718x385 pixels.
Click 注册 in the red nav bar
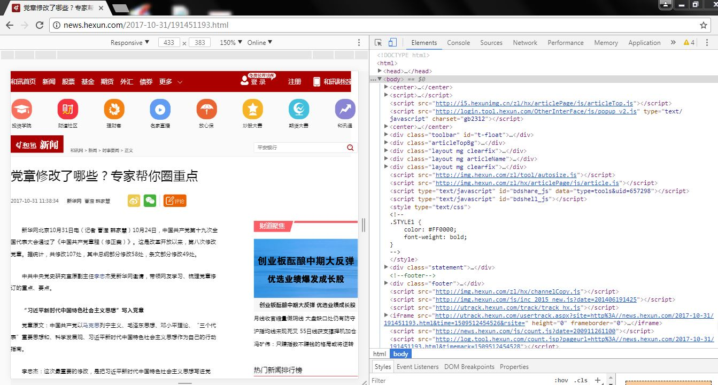click(295, 82)
